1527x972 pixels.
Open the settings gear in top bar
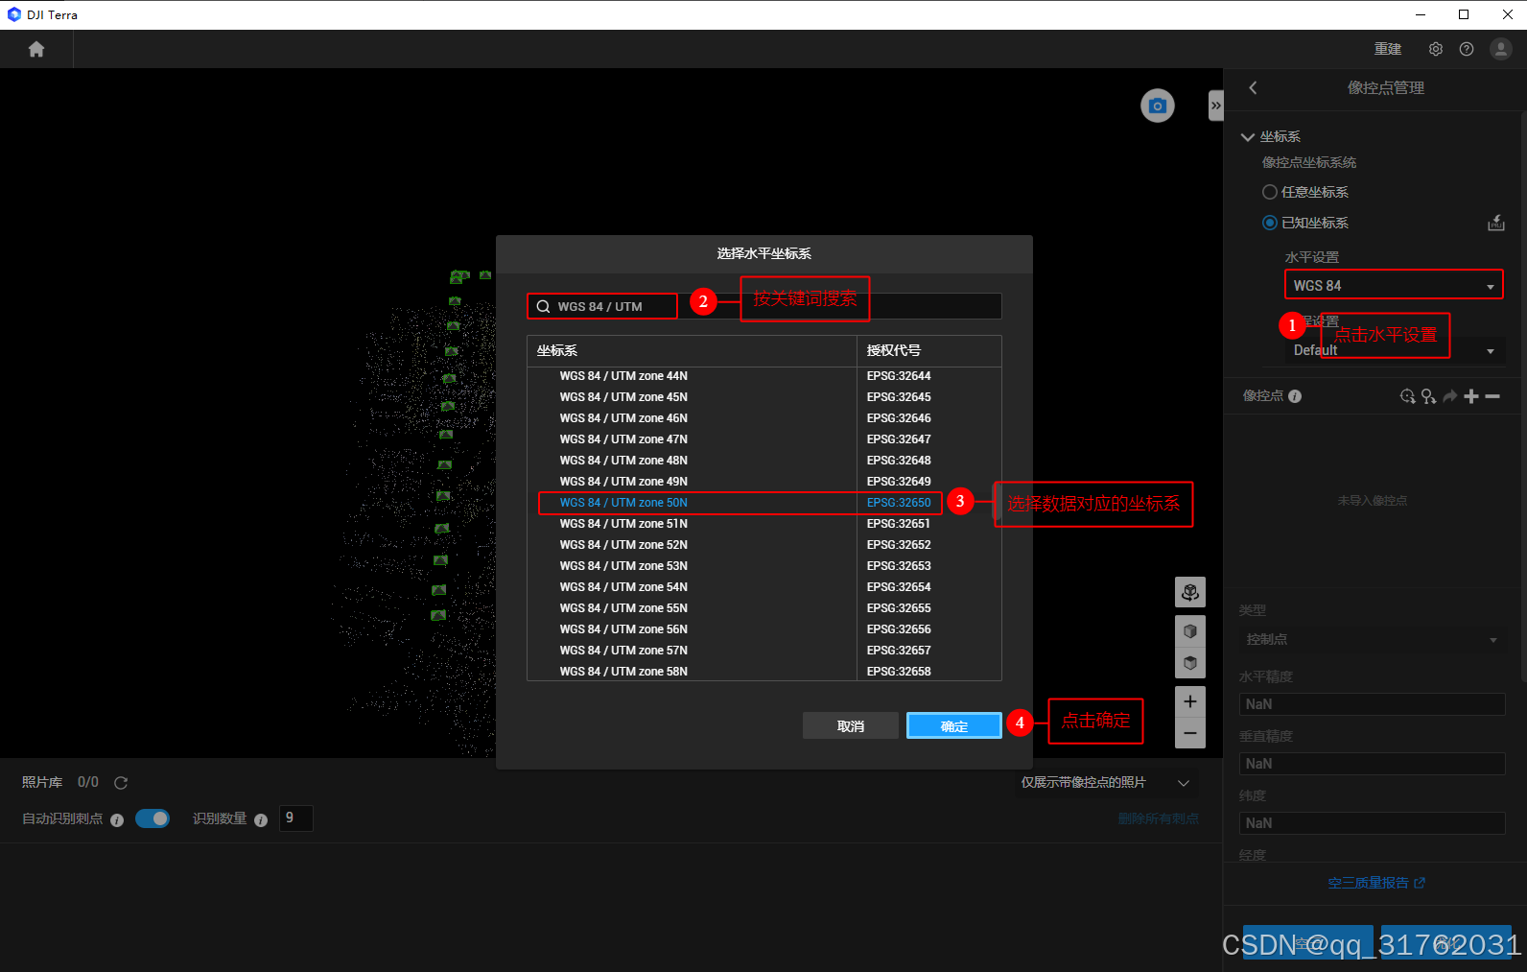point(1436,49)
